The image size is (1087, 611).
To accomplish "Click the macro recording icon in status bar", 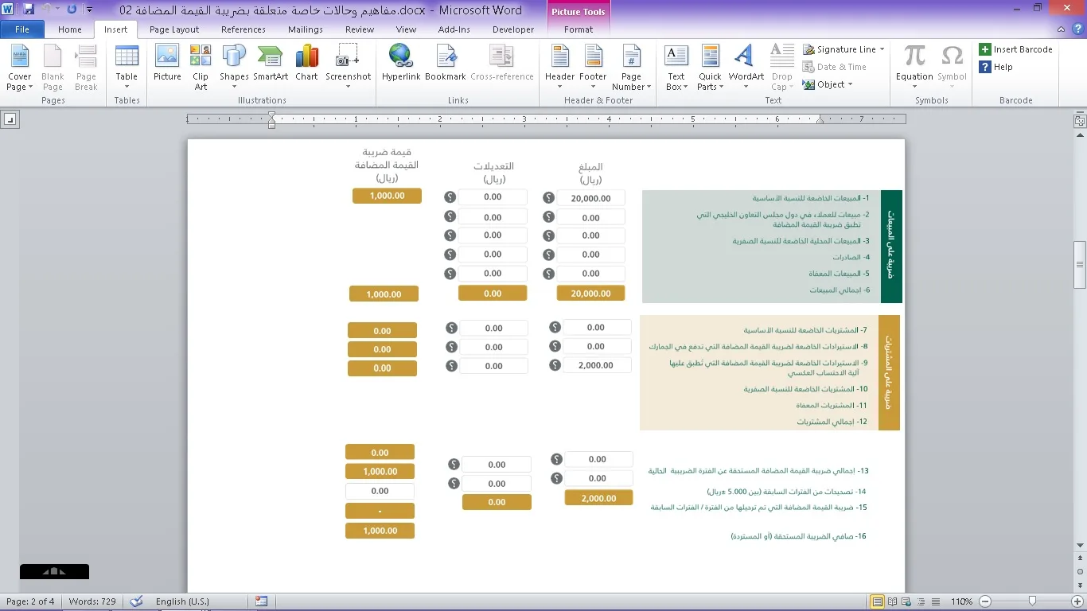I will pyautogui.click(x=262, y=601).
